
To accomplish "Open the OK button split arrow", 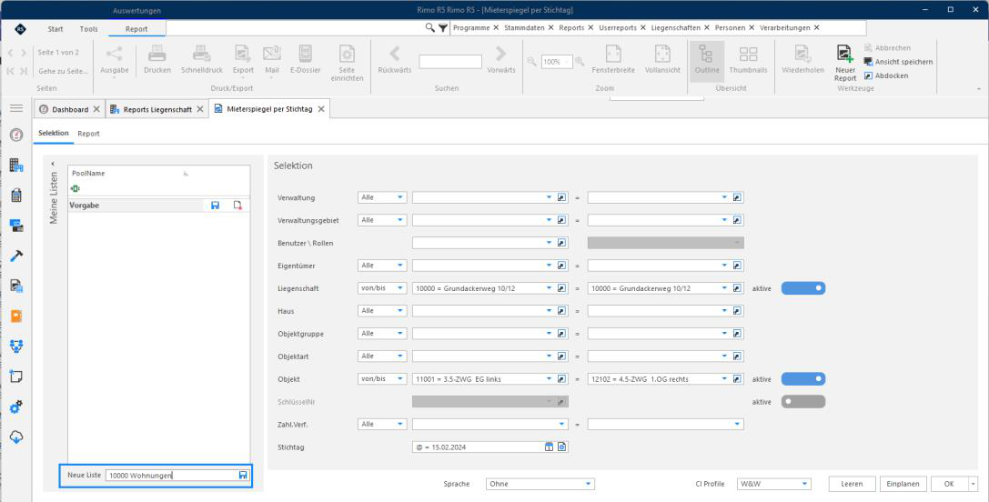I will [973, 484].
